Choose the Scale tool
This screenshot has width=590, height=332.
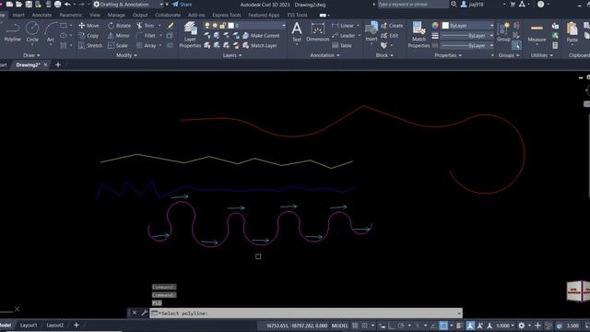click(x=118, y=45)
